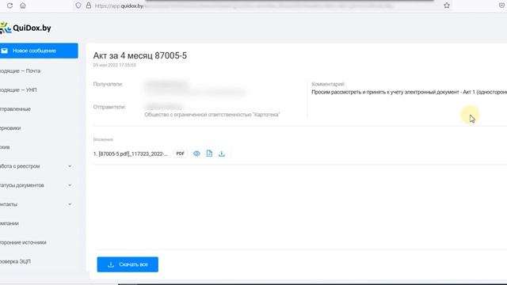Image resolution: width=507 pixels, height=285 pixels.
Task: Click the Вложения section label
Action: click(x=103, y=139)
